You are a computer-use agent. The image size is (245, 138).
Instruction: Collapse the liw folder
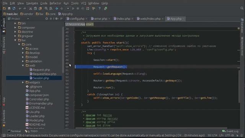(x=15, y=40)
